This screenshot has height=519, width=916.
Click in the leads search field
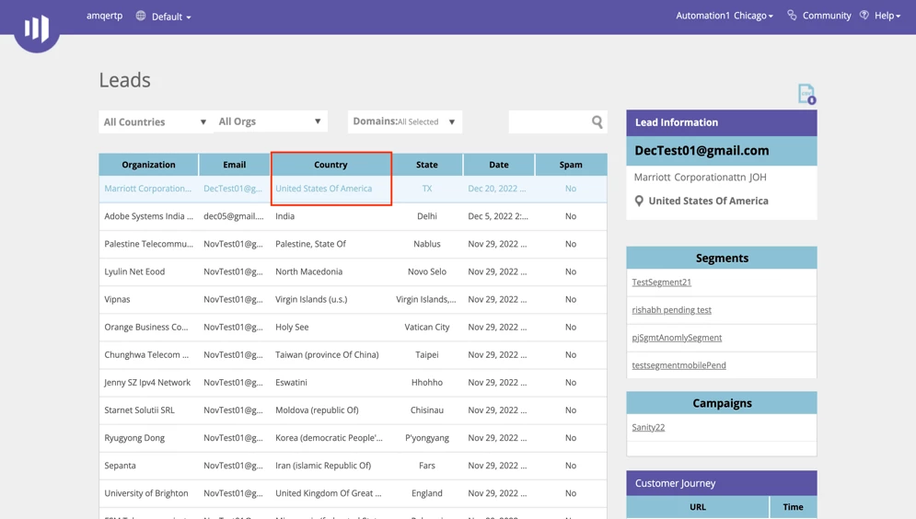pyautogui.click(x=549, y=121)
